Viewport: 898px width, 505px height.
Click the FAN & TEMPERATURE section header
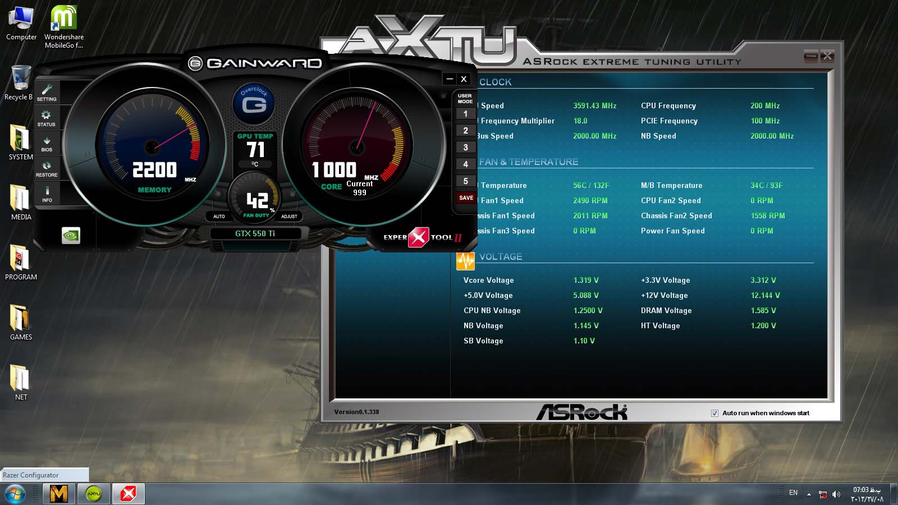pos(529,162)
